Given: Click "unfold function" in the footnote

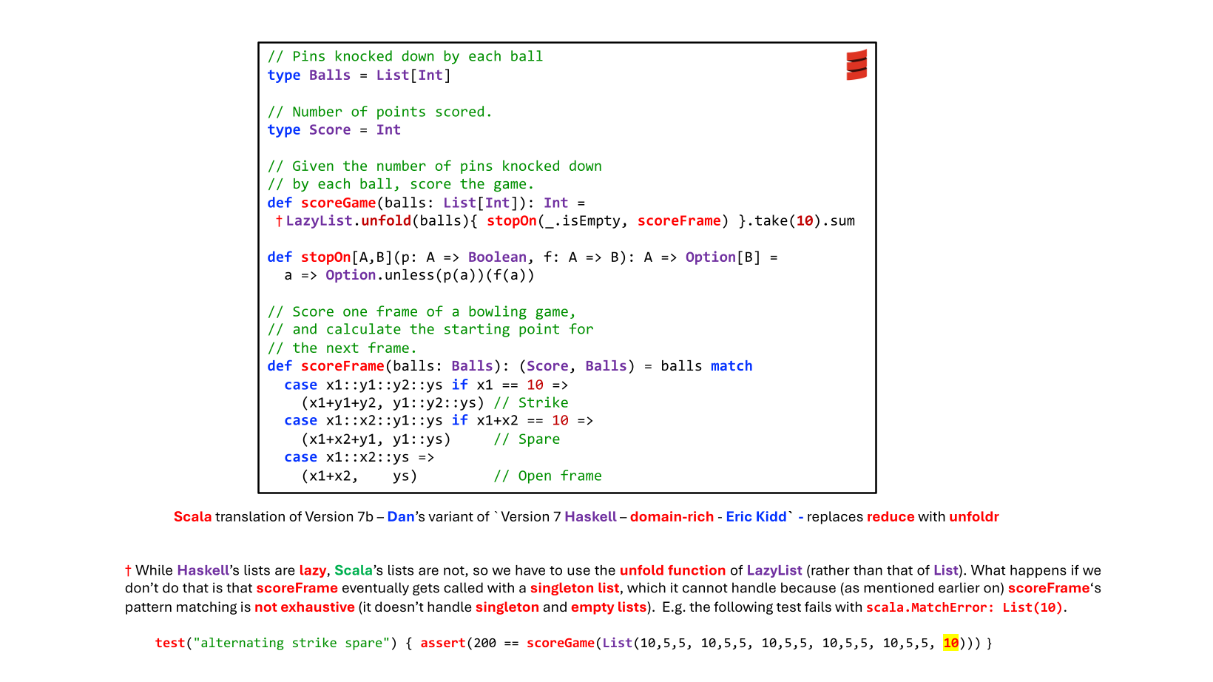Looking at the screenshot, I should (x=672, y=570).
